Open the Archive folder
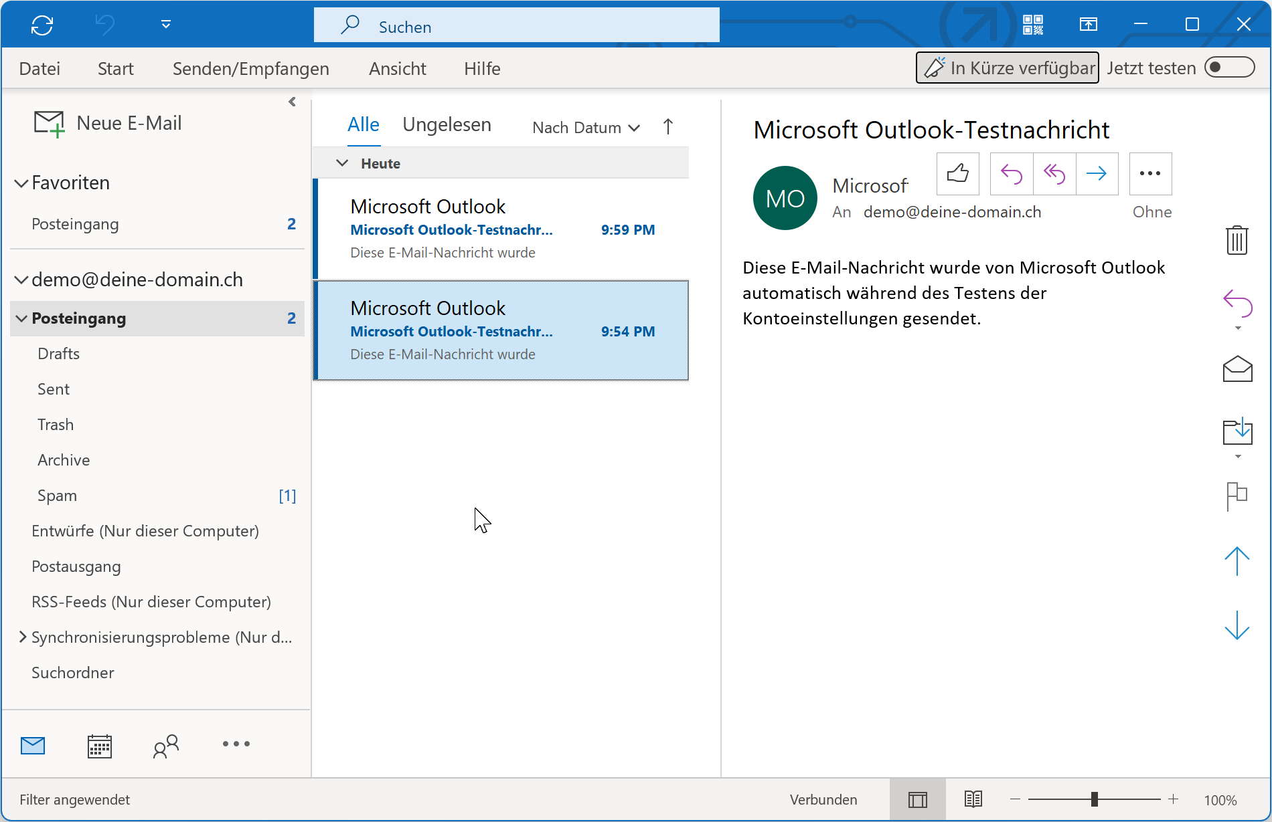1272x822 pixels. [x=157, y=460]
